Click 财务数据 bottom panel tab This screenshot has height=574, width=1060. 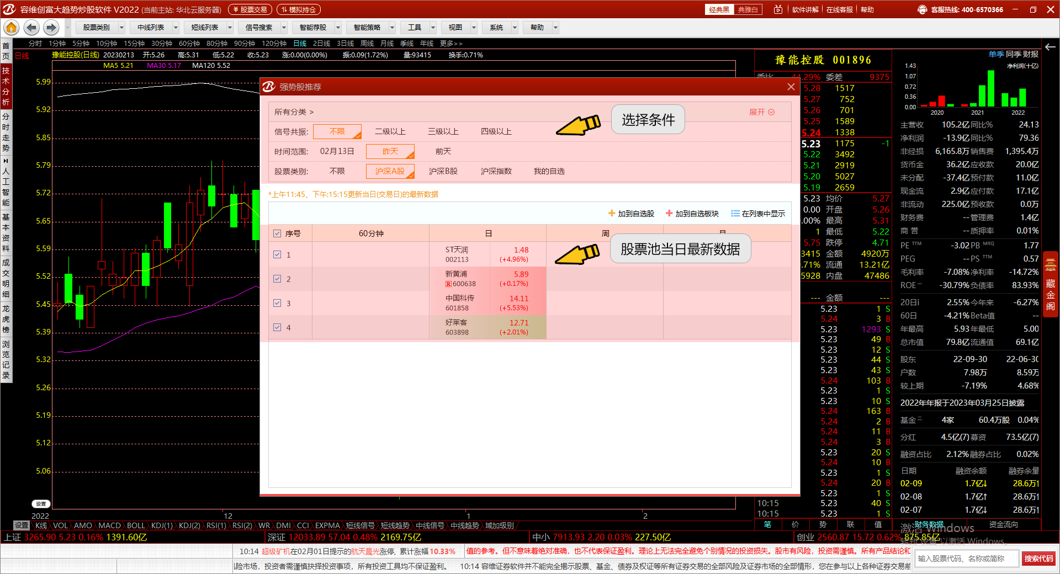coord(929,524)
